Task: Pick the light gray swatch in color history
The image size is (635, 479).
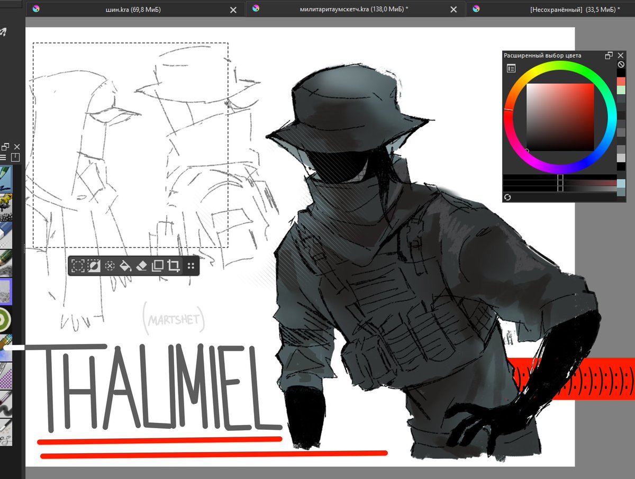Action: pyautogui.click(x=621, y=158)
